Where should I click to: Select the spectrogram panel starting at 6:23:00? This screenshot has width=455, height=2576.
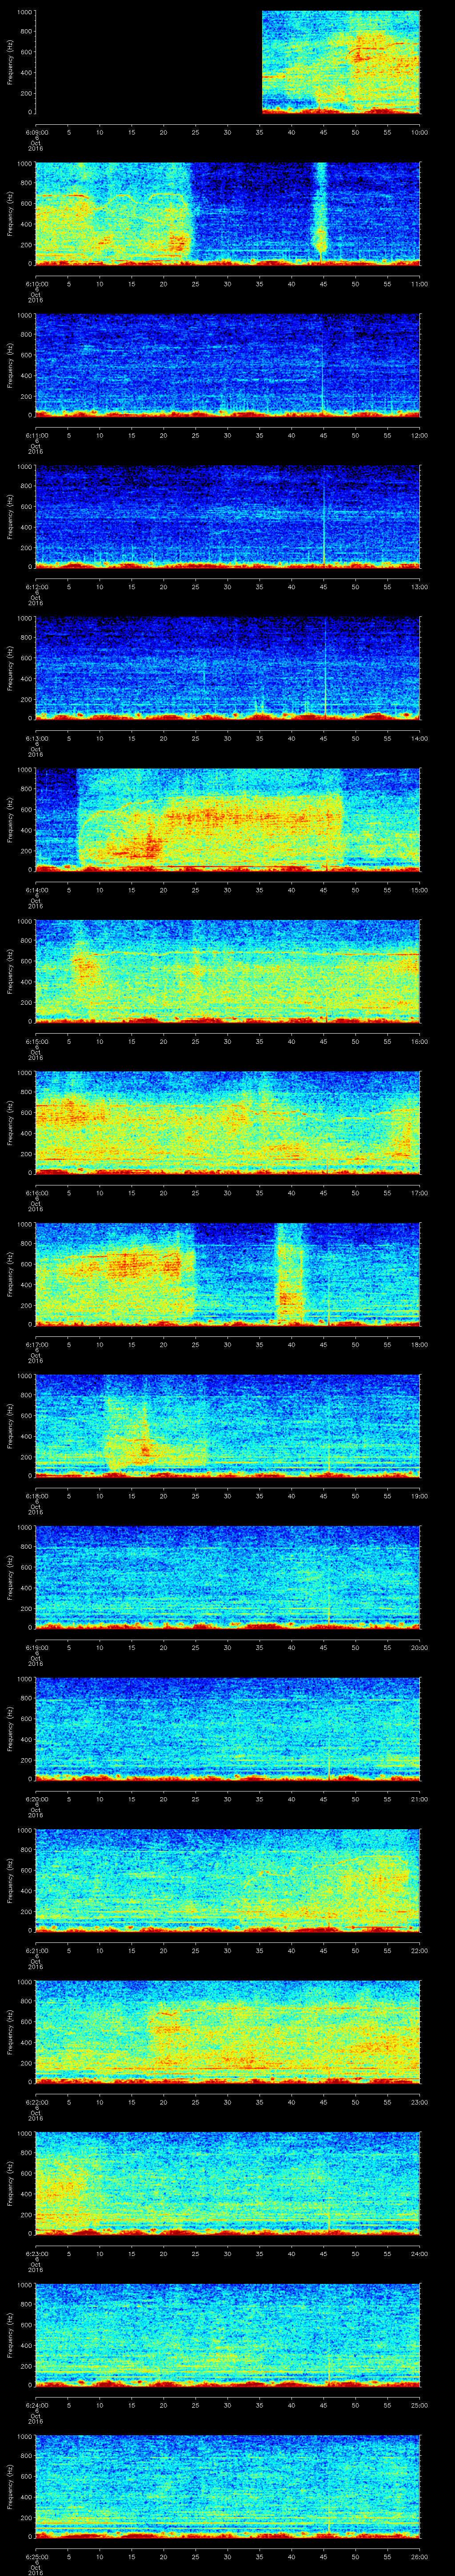pos(228,2183)
